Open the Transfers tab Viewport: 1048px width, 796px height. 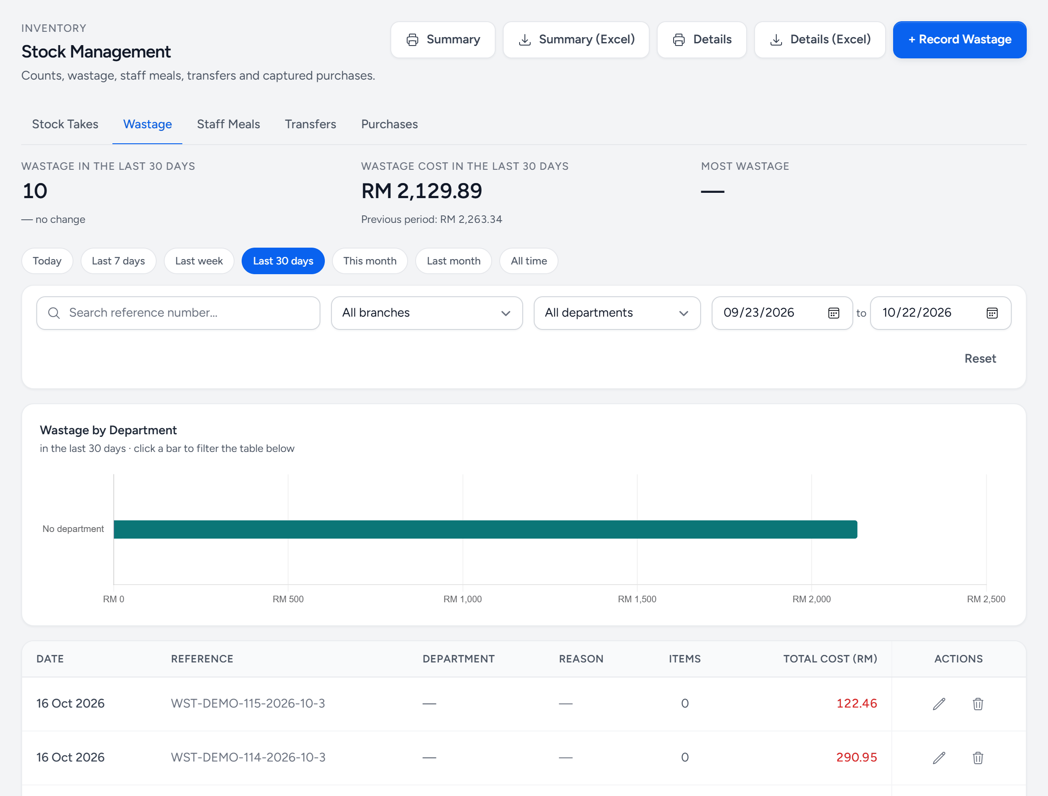[310, 124]
